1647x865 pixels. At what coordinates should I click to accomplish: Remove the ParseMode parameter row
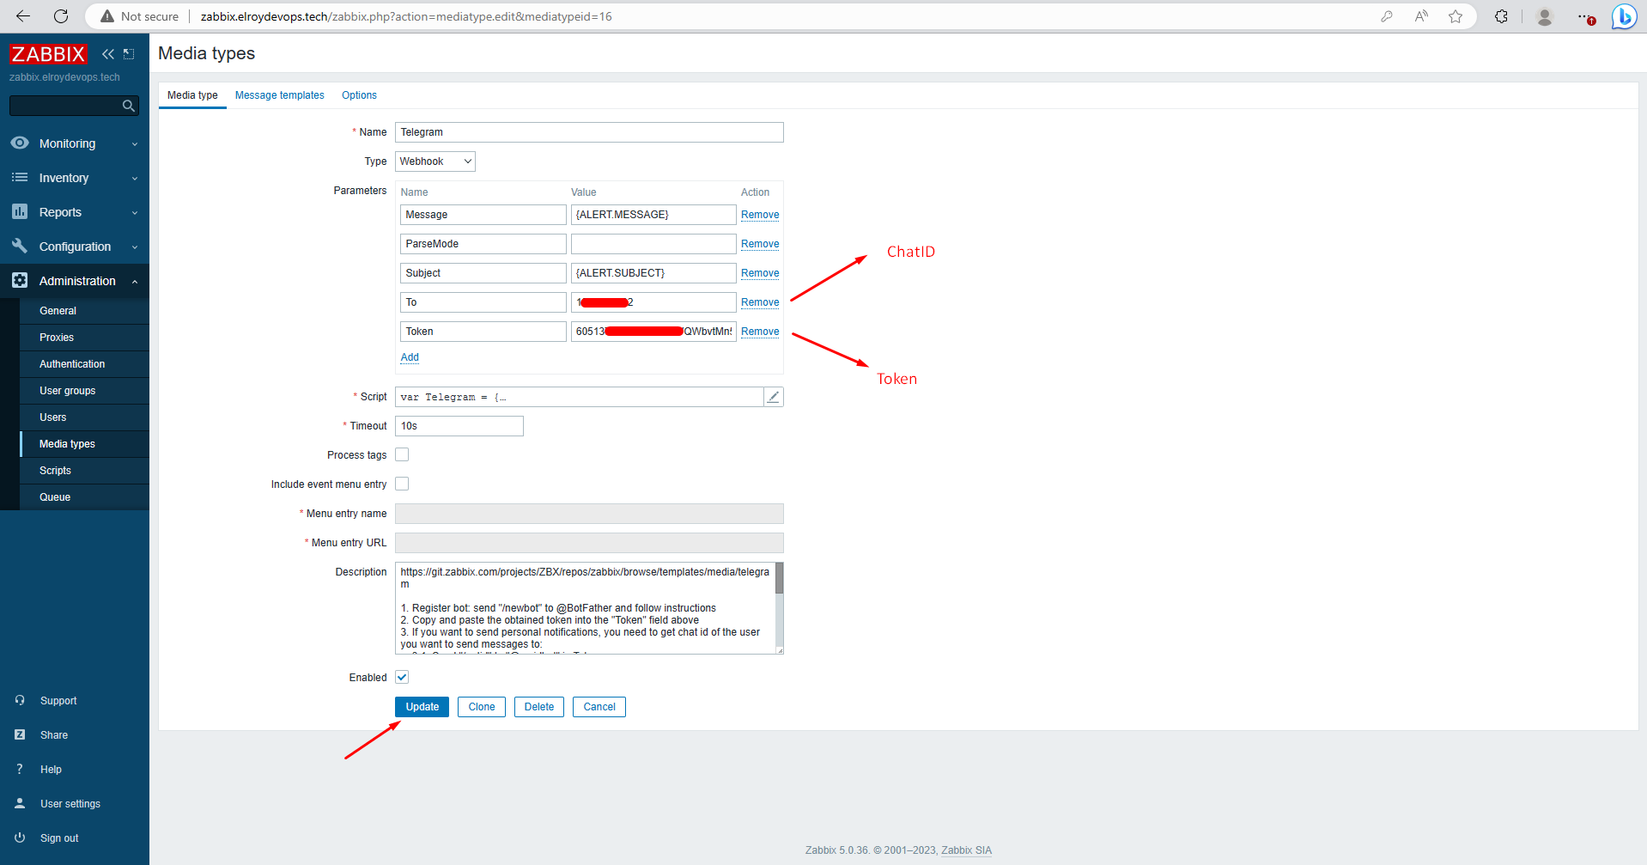coord(760,244)
